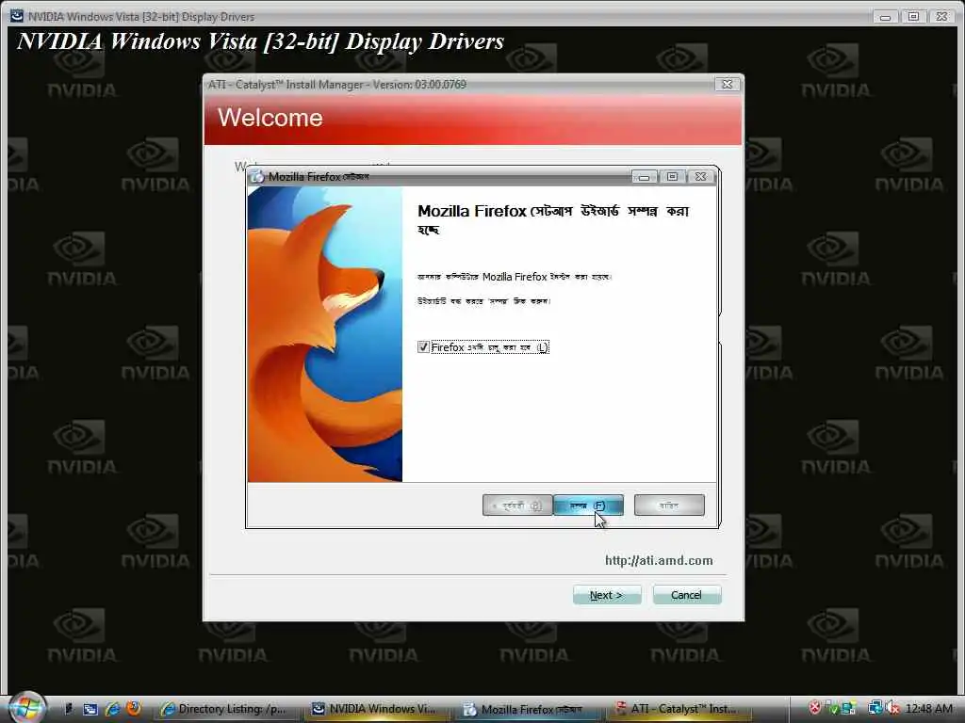Viewport: 965px width, 723px height.
Task: Switch to the NVIDIA Windows Vi... taskbar button
Action: pos(375,709)
